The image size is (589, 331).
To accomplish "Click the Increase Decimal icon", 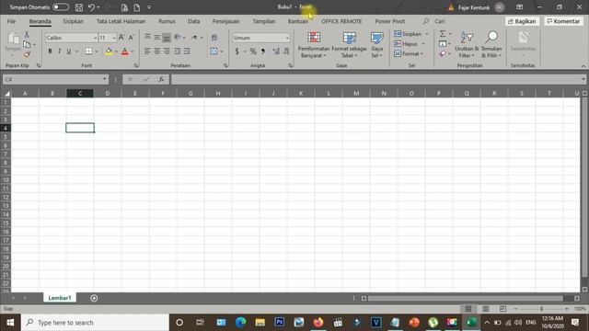I will point(276,51).
